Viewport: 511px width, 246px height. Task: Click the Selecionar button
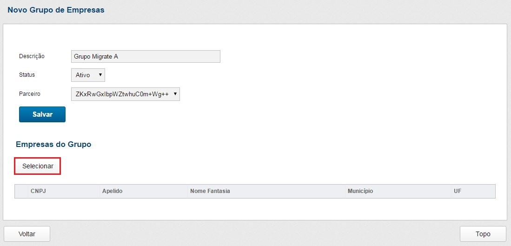click(38, 166)
